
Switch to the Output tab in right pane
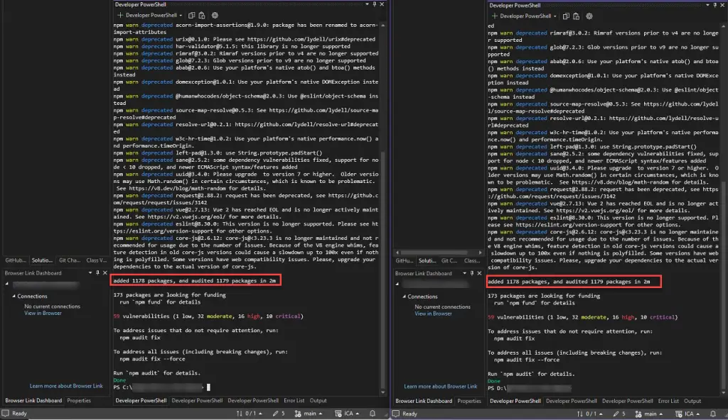click(x=692, y=401)
